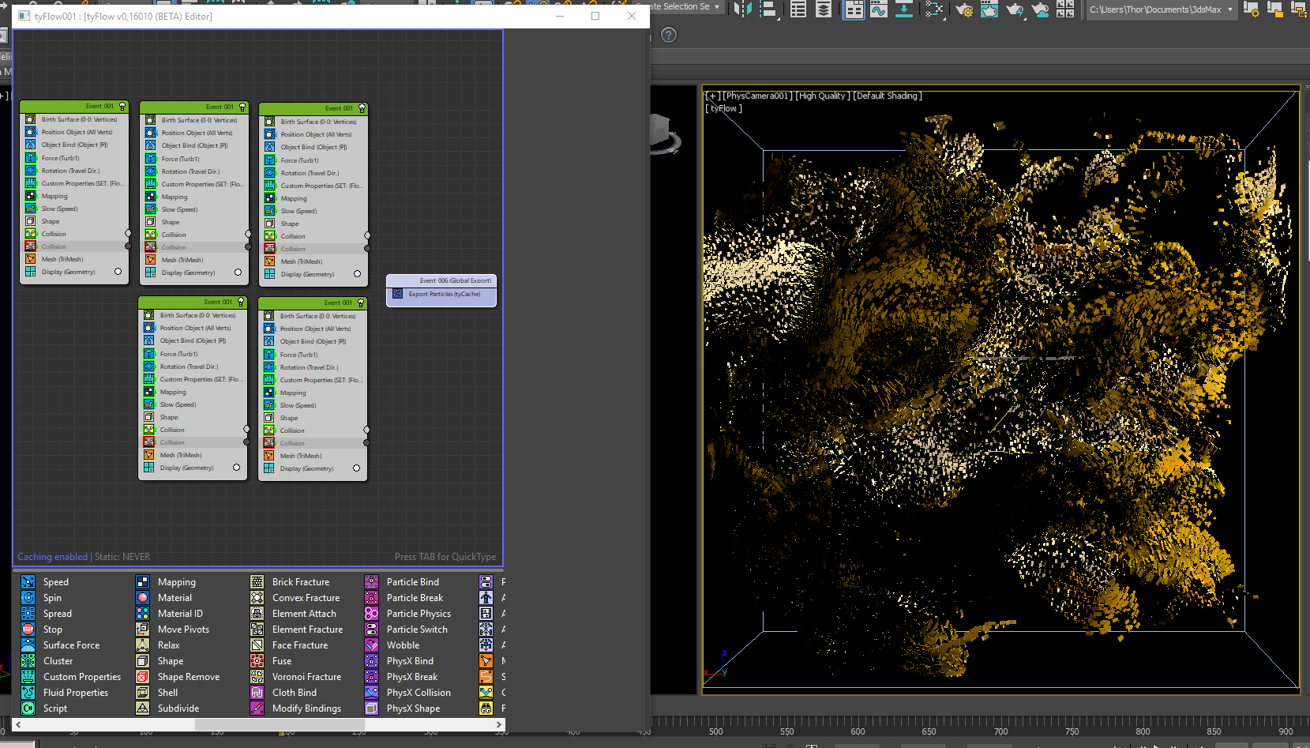Click the Mirror tool icon

742,9
